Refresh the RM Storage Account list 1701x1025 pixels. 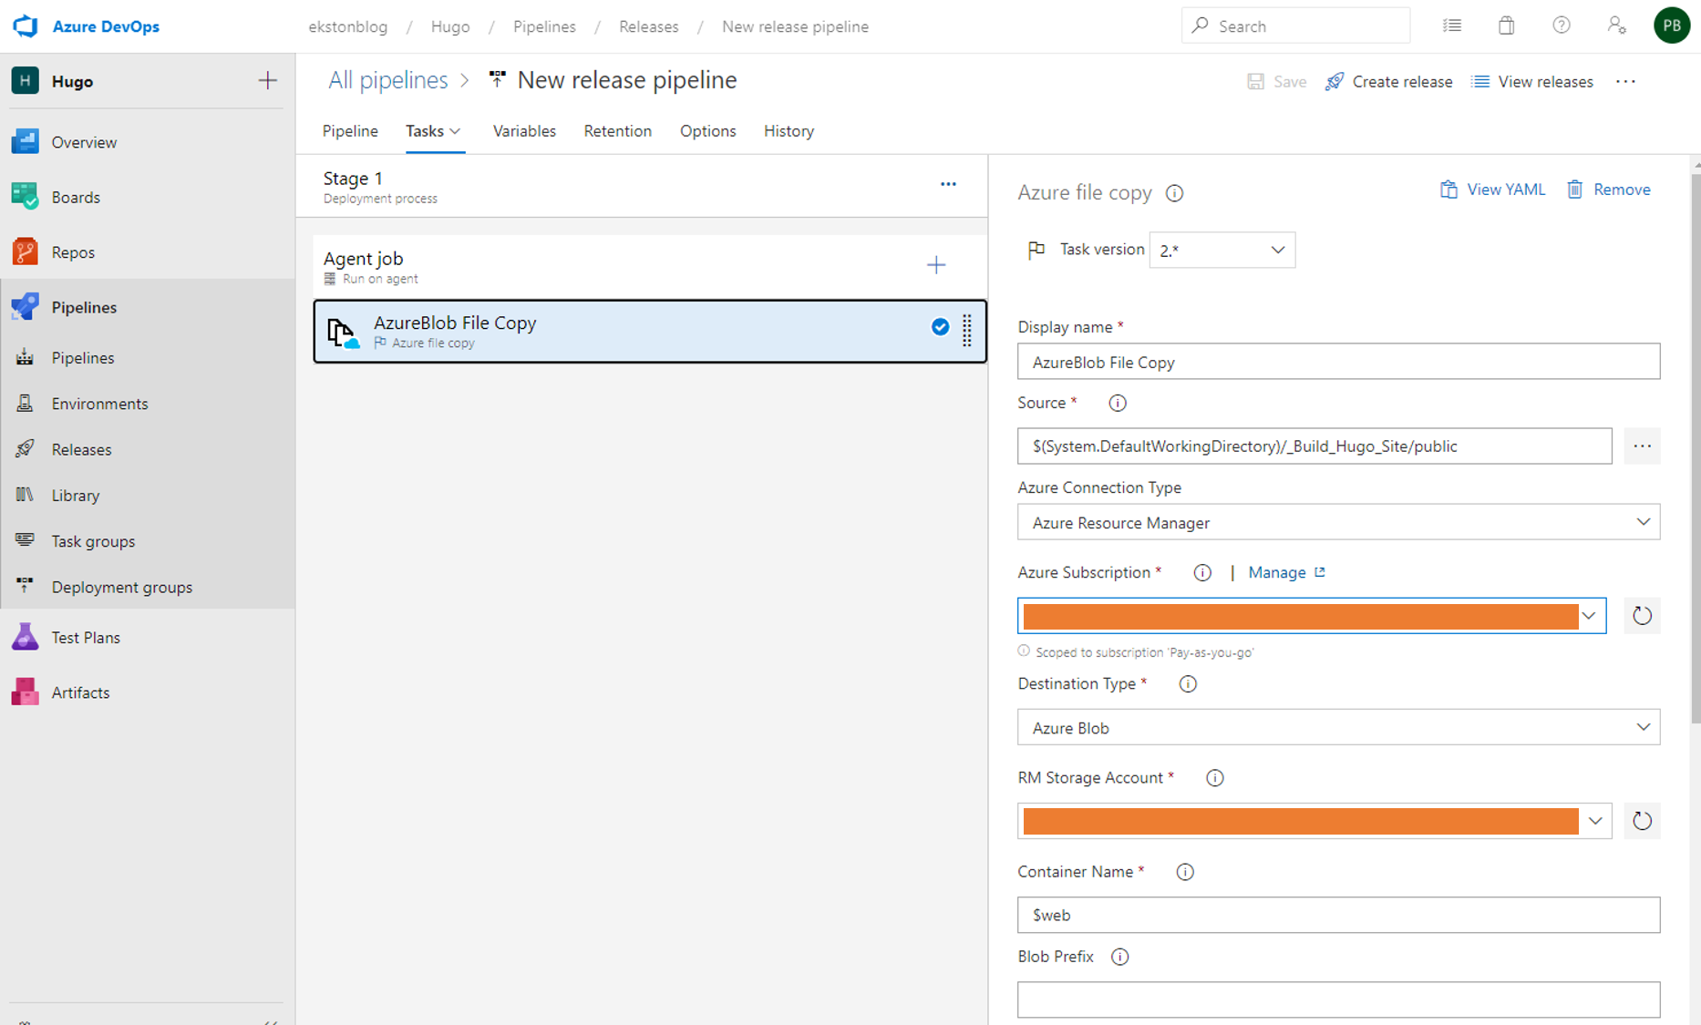coord(1642,821)
